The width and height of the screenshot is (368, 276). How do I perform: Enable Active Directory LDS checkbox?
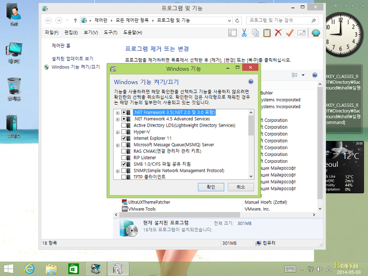[124, 125]
